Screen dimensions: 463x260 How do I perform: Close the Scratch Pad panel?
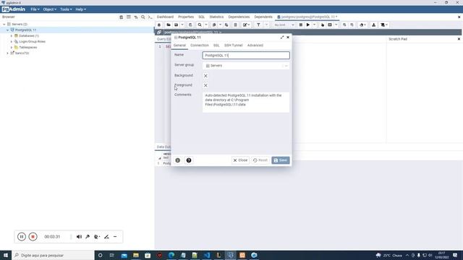(x=459, y=39)
